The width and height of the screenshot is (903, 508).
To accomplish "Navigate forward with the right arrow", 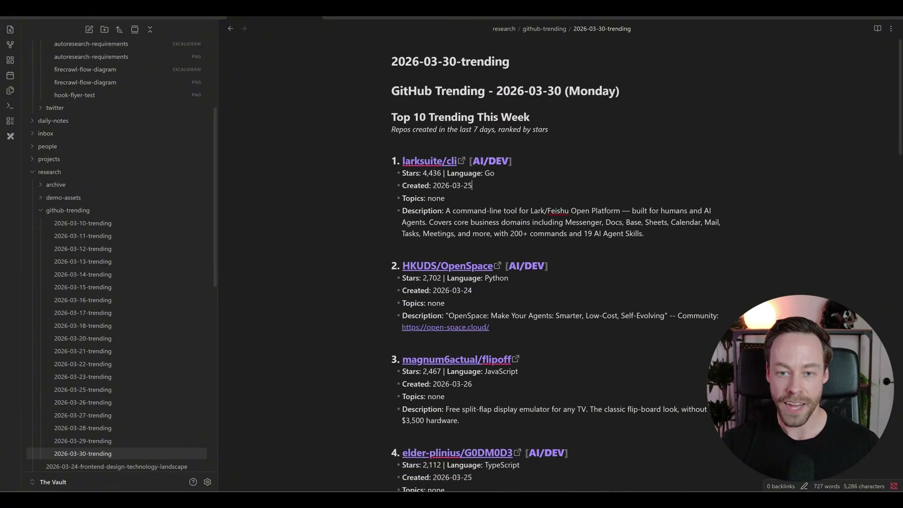I will click(244, 29).
